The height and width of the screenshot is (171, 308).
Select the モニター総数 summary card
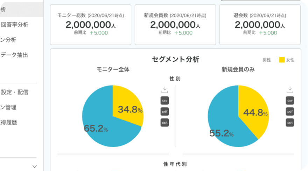(x=91, y=25)
